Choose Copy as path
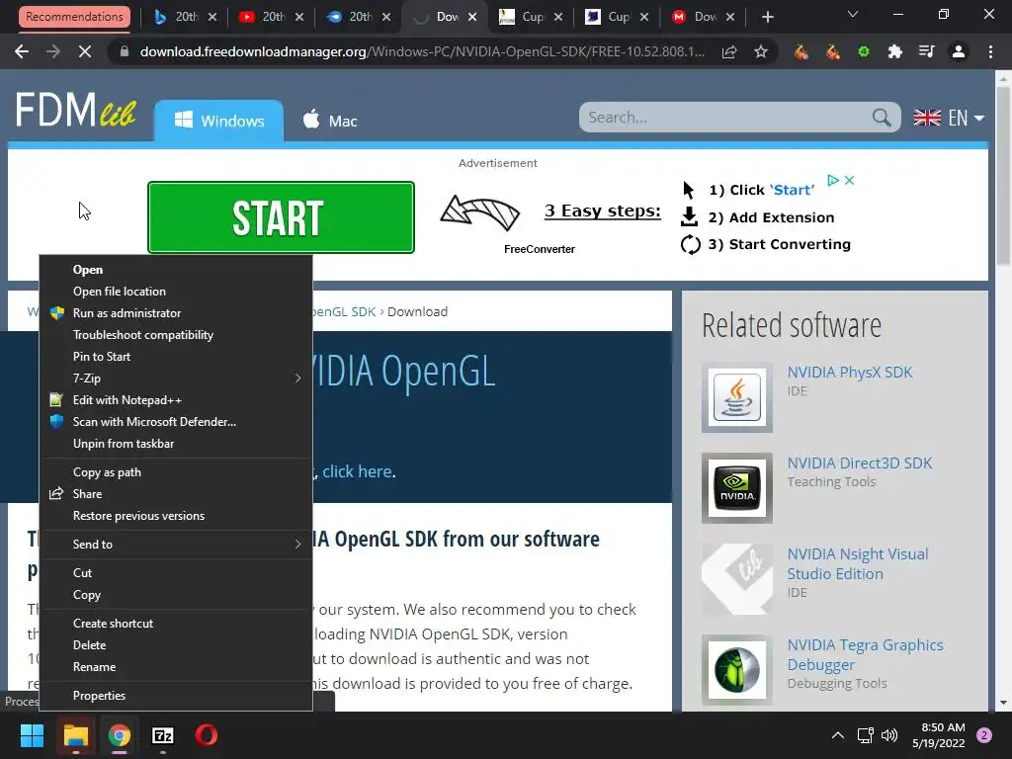This screenshot has width=1012, height=759. coord(176,471)
